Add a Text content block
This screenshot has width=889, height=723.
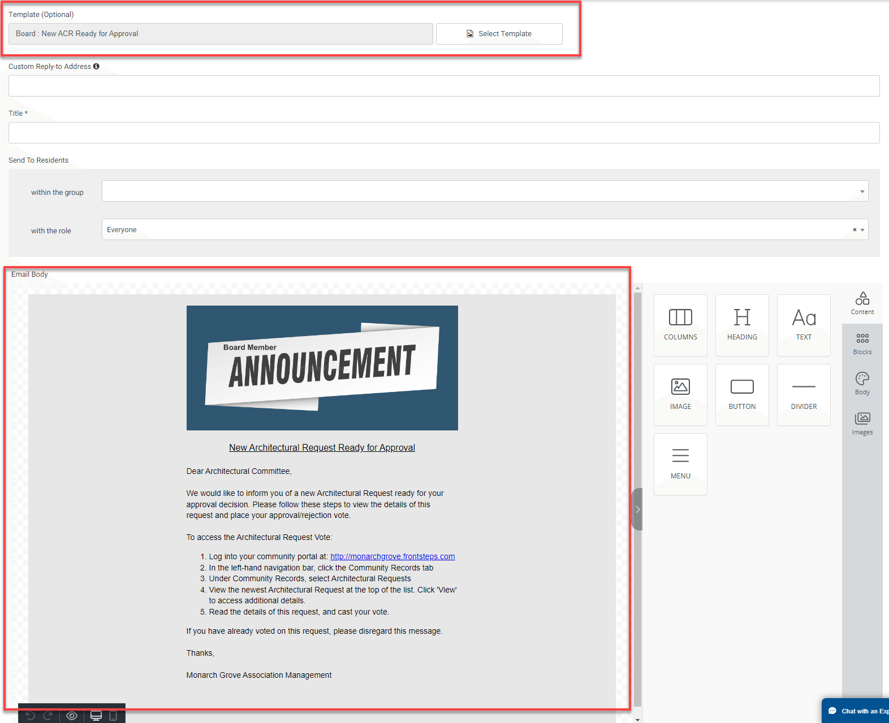coord(804,325)
